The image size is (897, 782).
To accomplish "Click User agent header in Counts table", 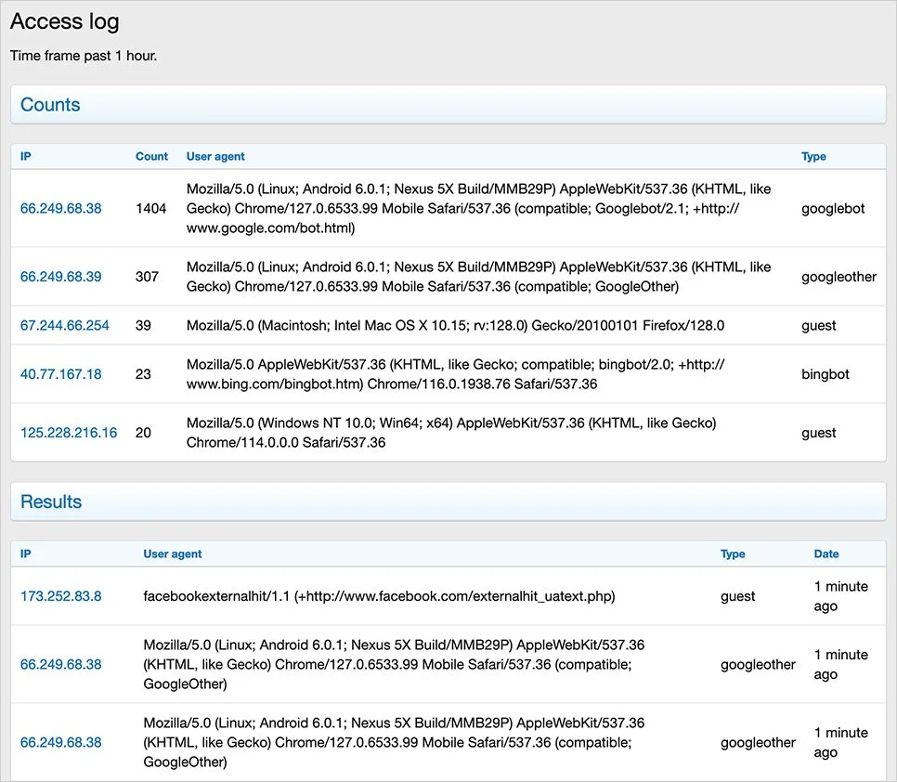I will pos(215,157).
